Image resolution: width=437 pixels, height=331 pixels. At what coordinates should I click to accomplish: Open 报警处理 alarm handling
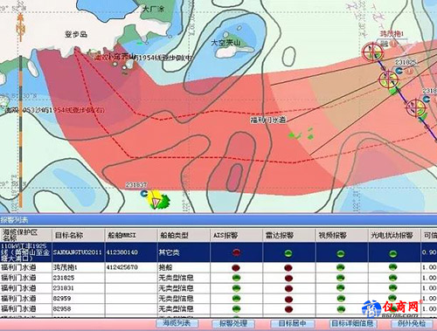click(x=233, y=323)
